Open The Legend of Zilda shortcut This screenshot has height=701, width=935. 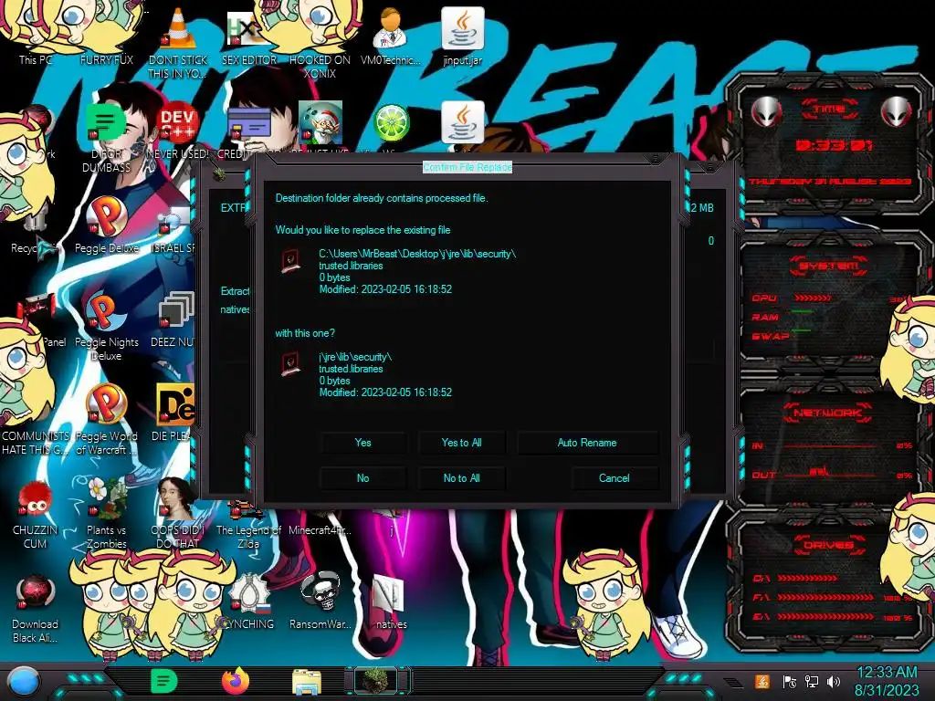(x=248, y=525)
